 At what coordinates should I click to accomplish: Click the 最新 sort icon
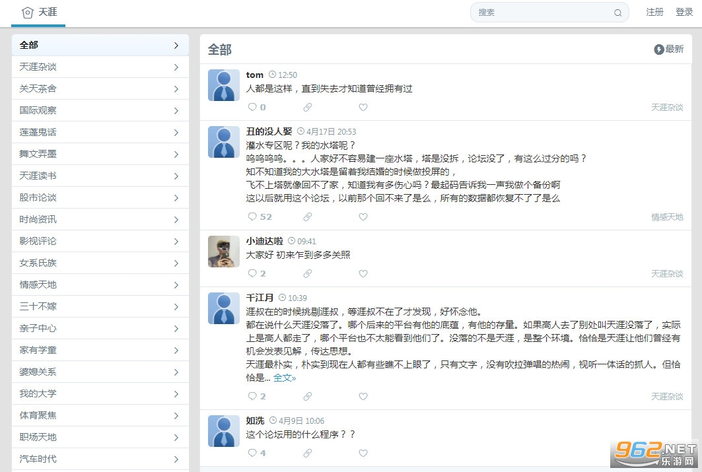click(x=658, y=49)
